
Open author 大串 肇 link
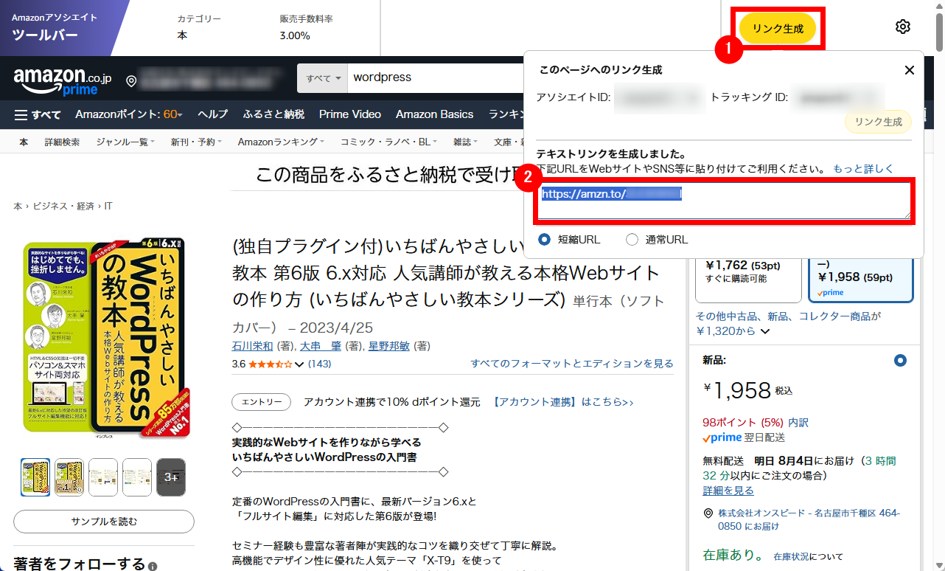tap(321, 346)
